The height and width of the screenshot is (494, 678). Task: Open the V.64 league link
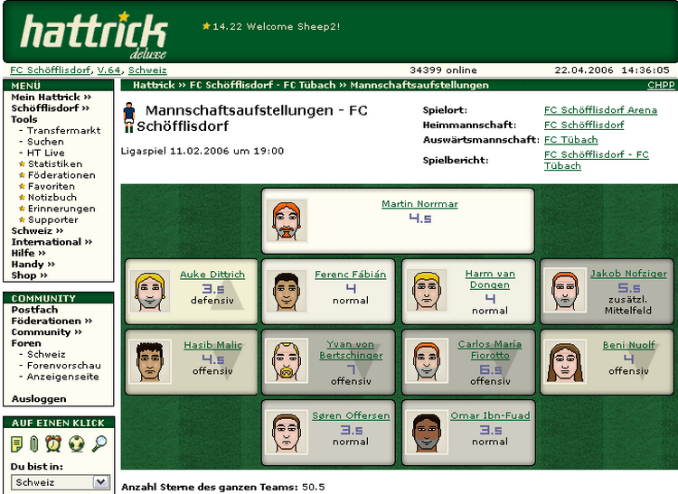pos(108,70)
